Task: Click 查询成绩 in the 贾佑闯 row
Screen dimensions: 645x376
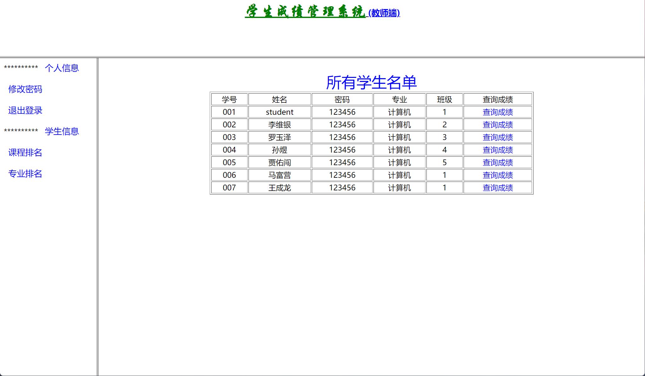Action: click(x=498, y=163)
